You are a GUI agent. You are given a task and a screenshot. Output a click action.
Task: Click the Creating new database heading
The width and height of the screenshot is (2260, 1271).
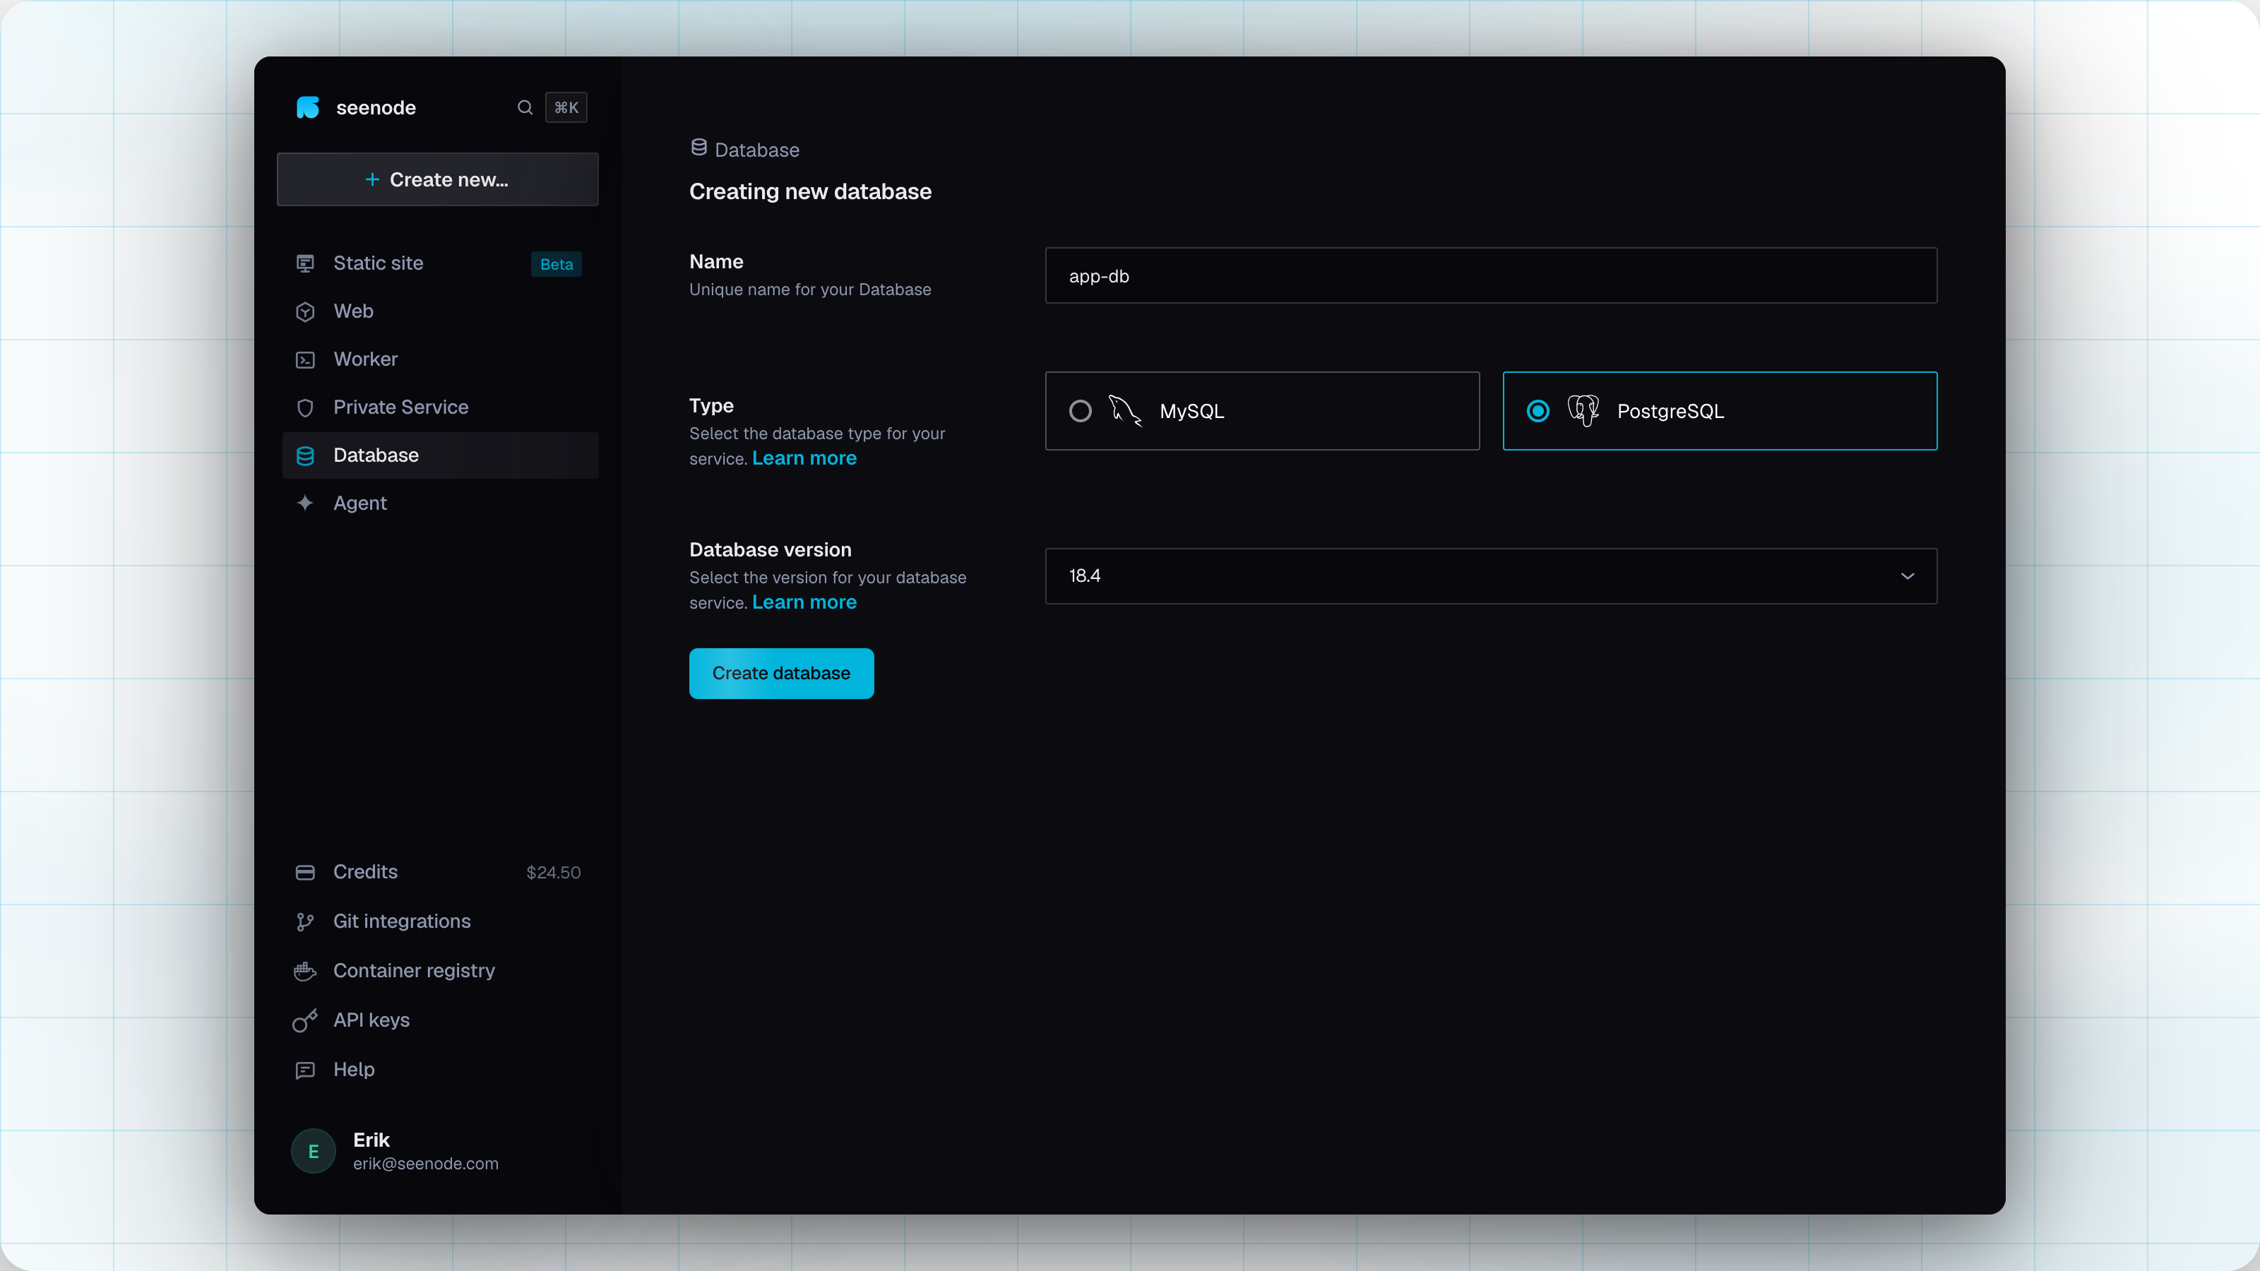(x=810, y=192)
